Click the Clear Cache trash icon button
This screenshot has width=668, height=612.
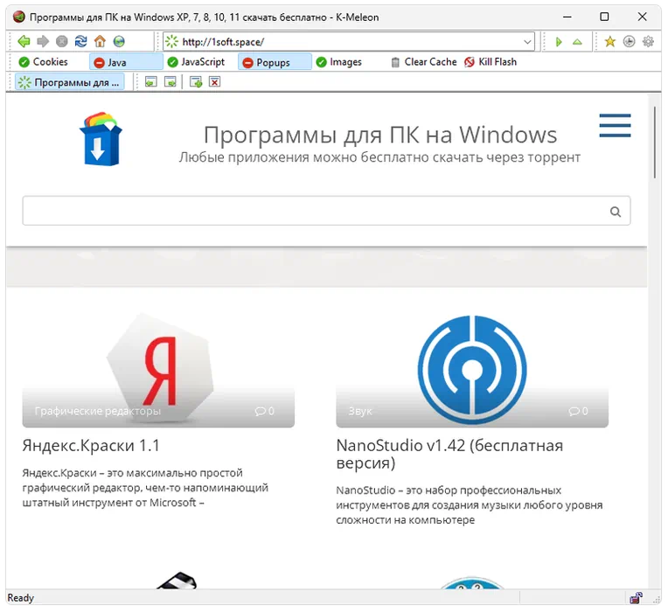pyautogui.click(x=423, y=62)
